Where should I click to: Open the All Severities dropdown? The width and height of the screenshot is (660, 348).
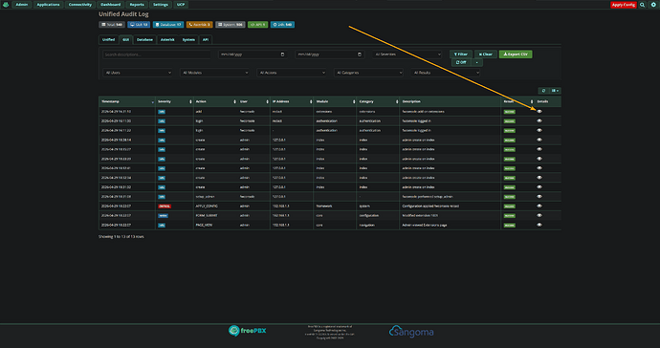point(407,54)
